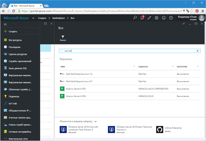206x141 pixels.
Task: Select Red Hat Enterprise Linux 7.2
Action: coord(129,74)
